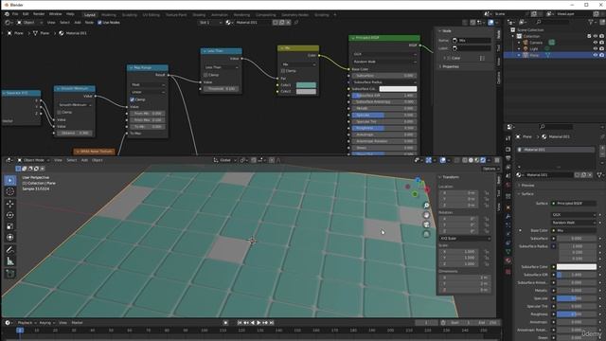Select the Move tool in viewport toolbar
Viewport: 606px width, 341px height.
[10, 204]
